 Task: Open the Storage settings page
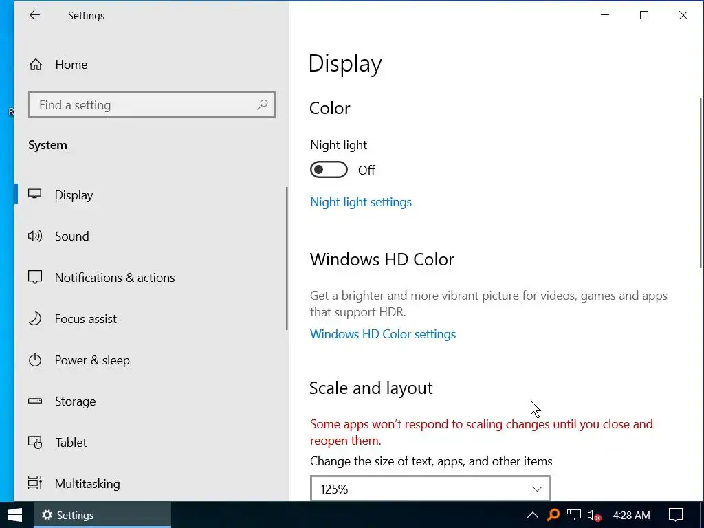pos(151,401)
